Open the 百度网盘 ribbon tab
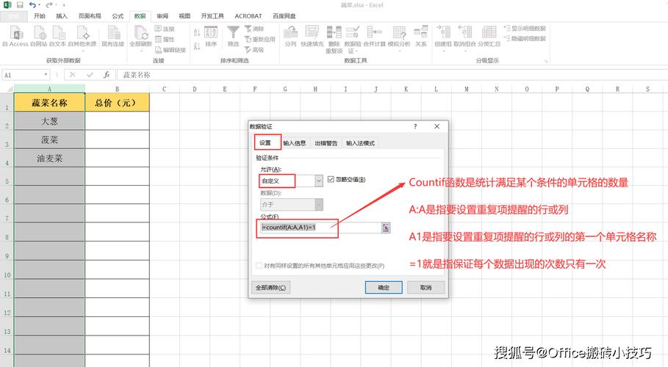The width and height of the screenshot is (668, 367). point(284,15)
